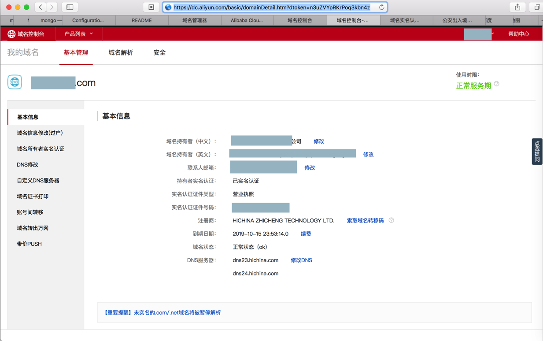
Task: Reload the page with the refresh icon
Action: (381, 7)
